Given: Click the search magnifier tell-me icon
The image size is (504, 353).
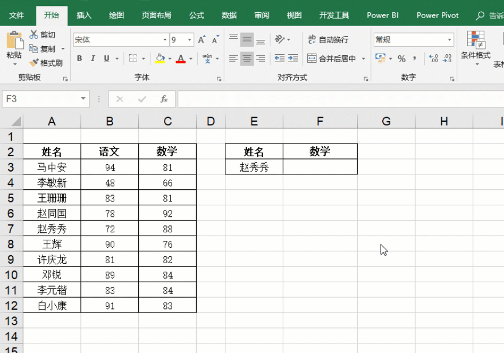Looking at the screenshot, I should pyautogui.click(x=480, y=15).
